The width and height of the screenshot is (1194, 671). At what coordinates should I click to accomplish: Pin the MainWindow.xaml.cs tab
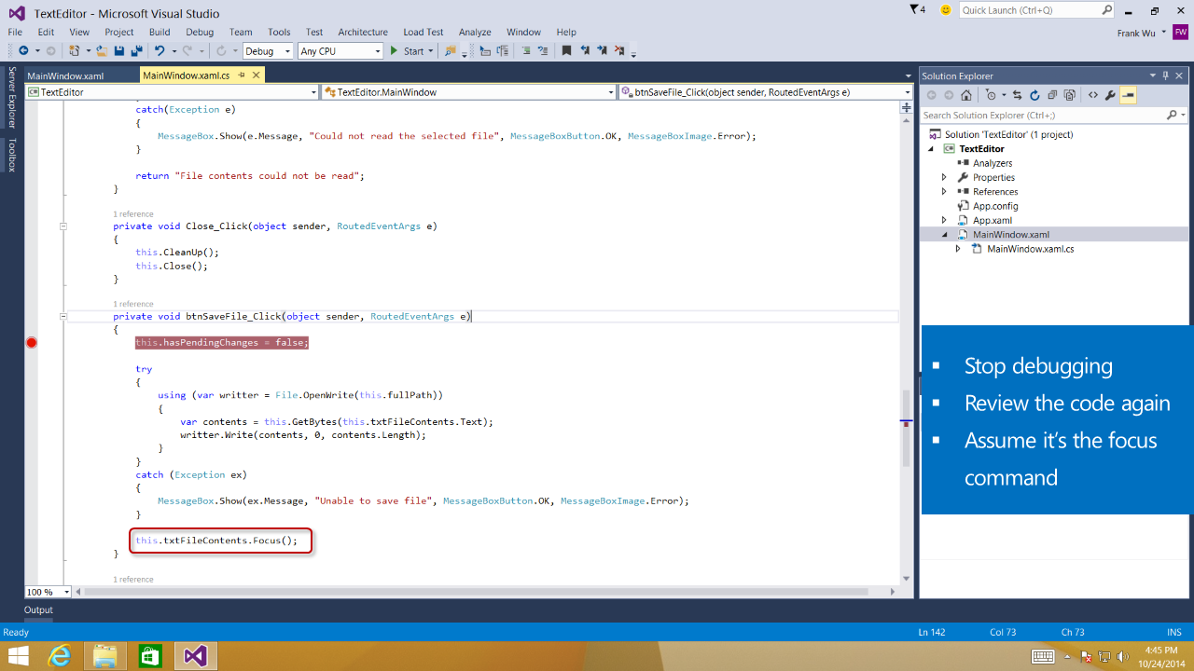click(242, 75)
